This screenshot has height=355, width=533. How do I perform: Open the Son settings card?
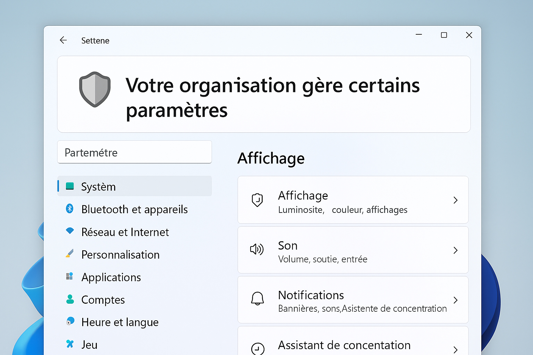pos(353,250)
